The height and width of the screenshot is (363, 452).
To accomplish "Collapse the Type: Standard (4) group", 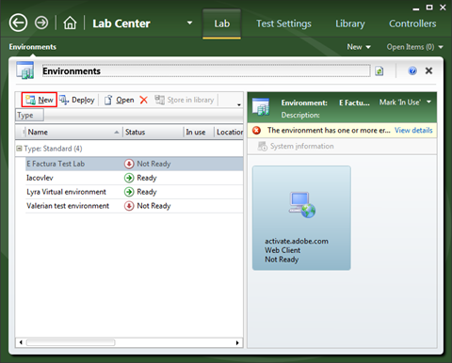I will point(19,149).
